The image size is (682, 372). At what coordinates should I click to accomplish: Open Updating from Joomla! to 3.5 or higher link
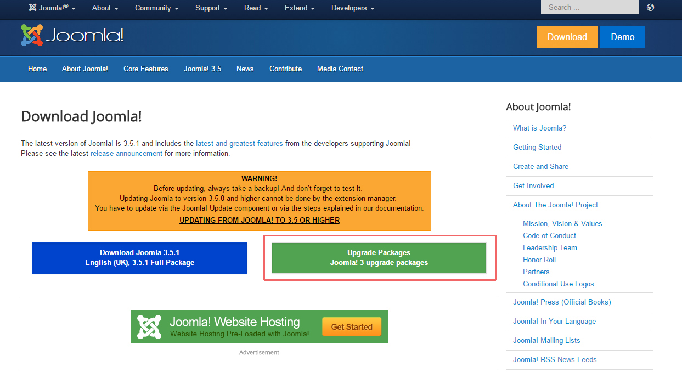260,220
